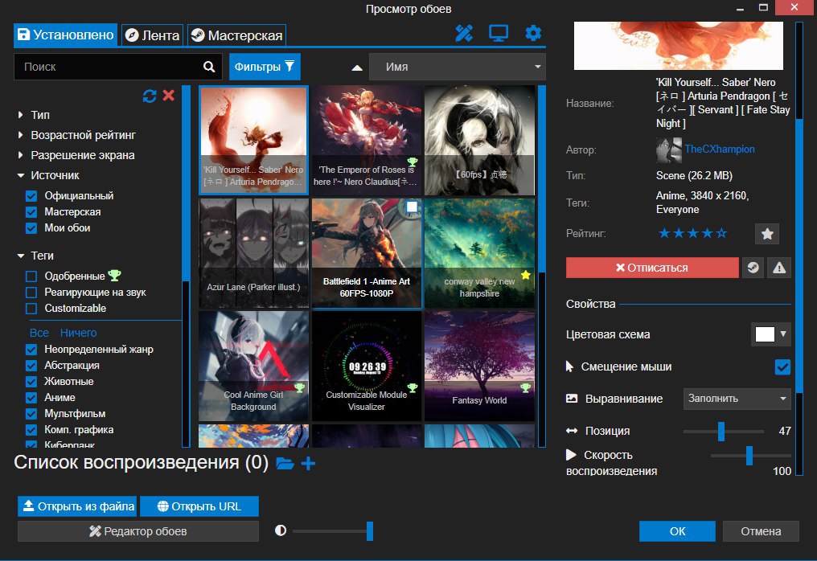Reset filters with the blue refresh icon
The height and width of the screenshot is (561, 817).
150,96
